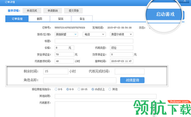Click the 代练类型 field
This screenshot has height=117, width=191.
tap(122, 48)
